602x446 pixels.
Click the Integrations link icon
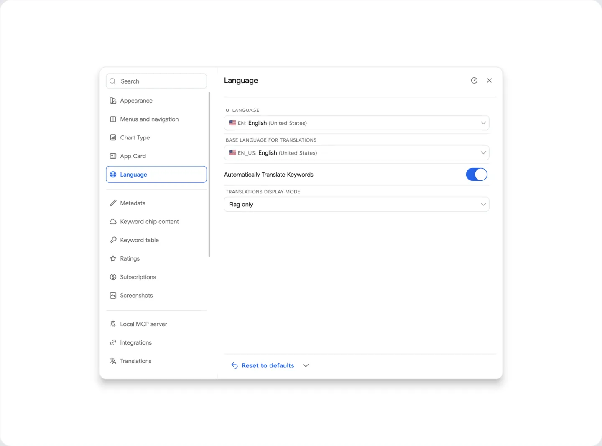(x=113, y=342)
